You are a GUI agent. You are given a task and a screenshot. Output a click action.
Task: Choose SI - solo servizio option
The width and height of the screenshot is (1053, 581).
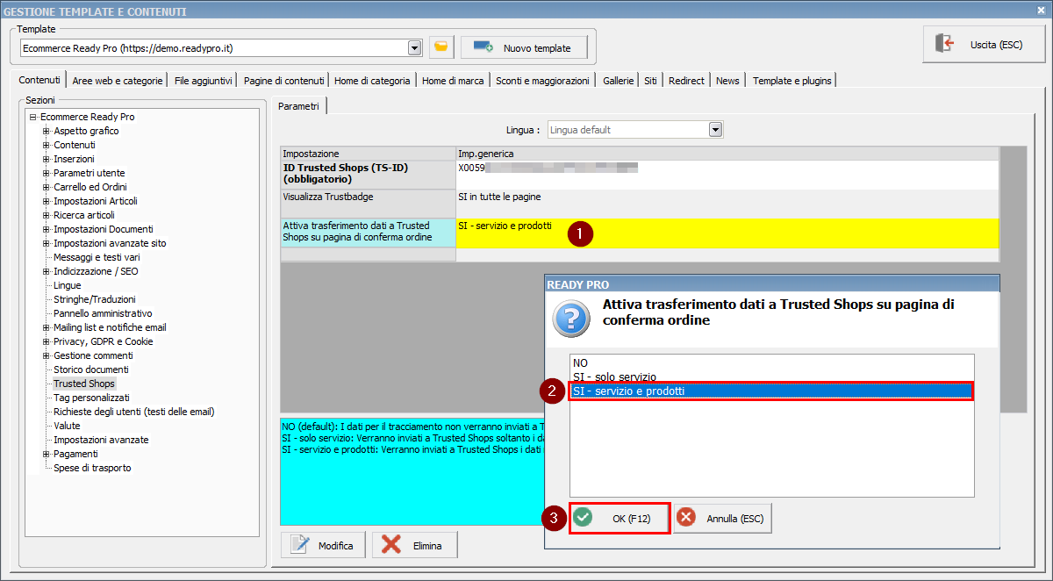coord(771,377)
